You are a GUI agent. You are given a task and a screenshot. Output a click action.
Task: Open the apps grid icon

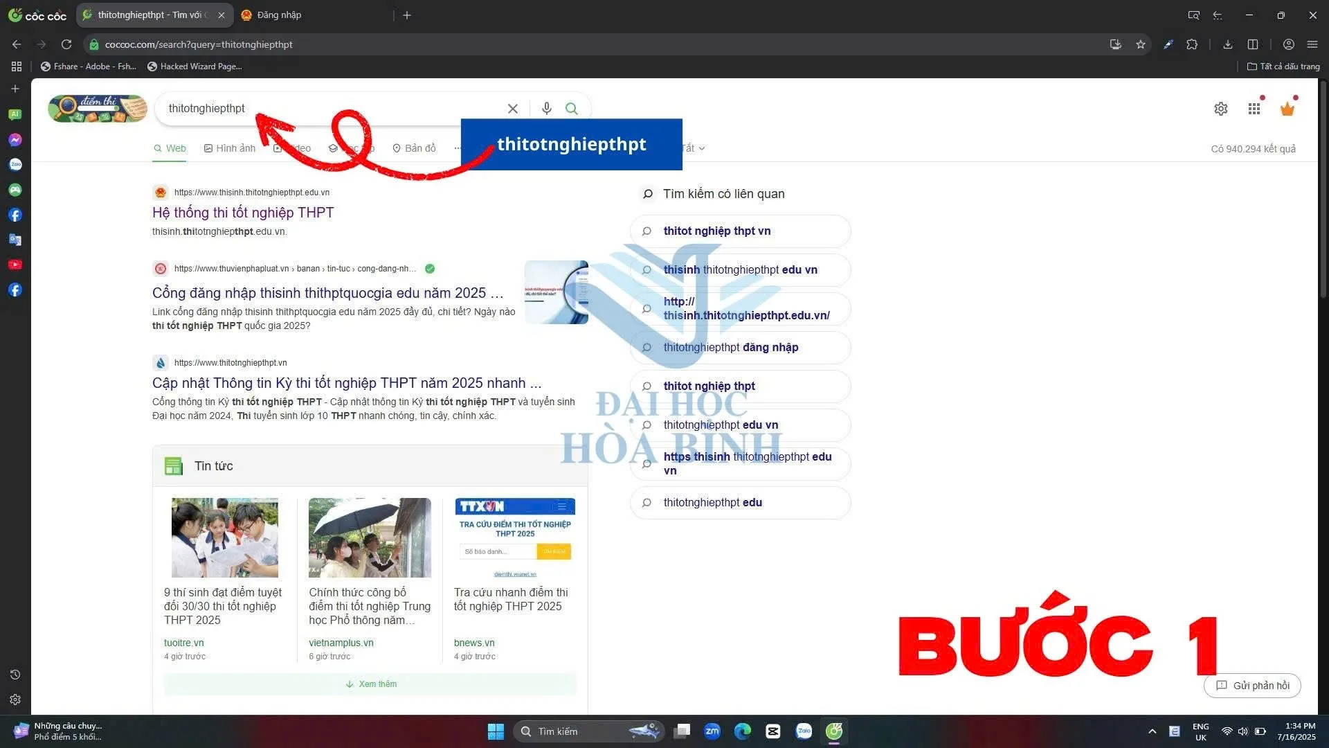tap(1254, 109)
